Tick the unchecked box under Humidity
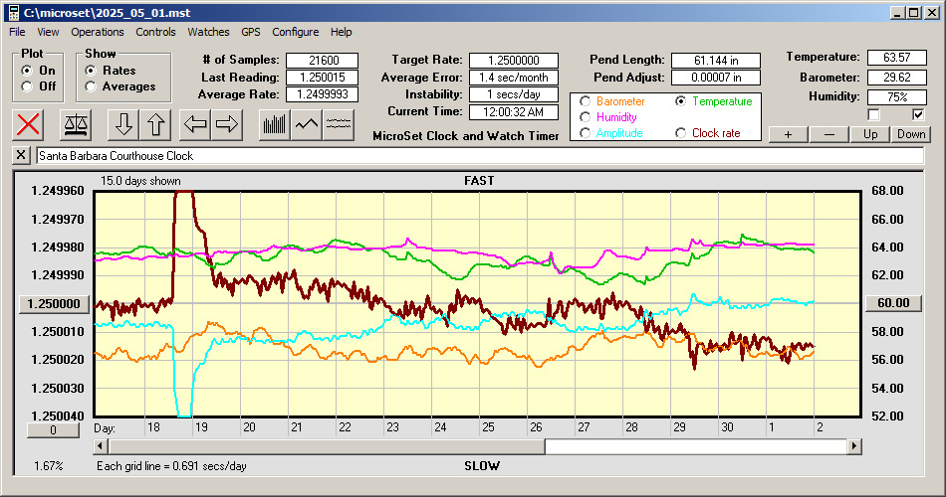The height and width of the screenshot is (497, 946). click(874, 115)
